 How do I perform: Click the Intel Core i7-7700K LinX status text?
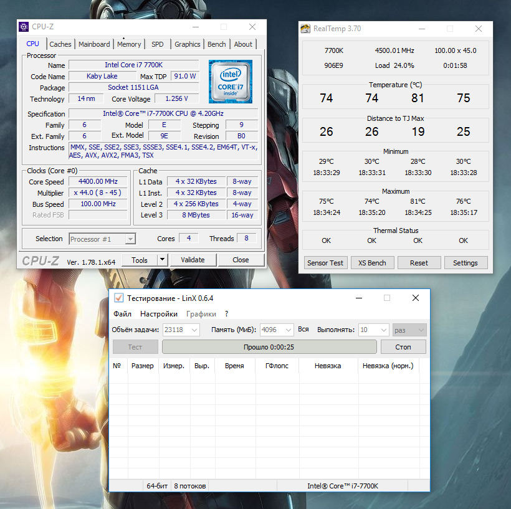343,486
